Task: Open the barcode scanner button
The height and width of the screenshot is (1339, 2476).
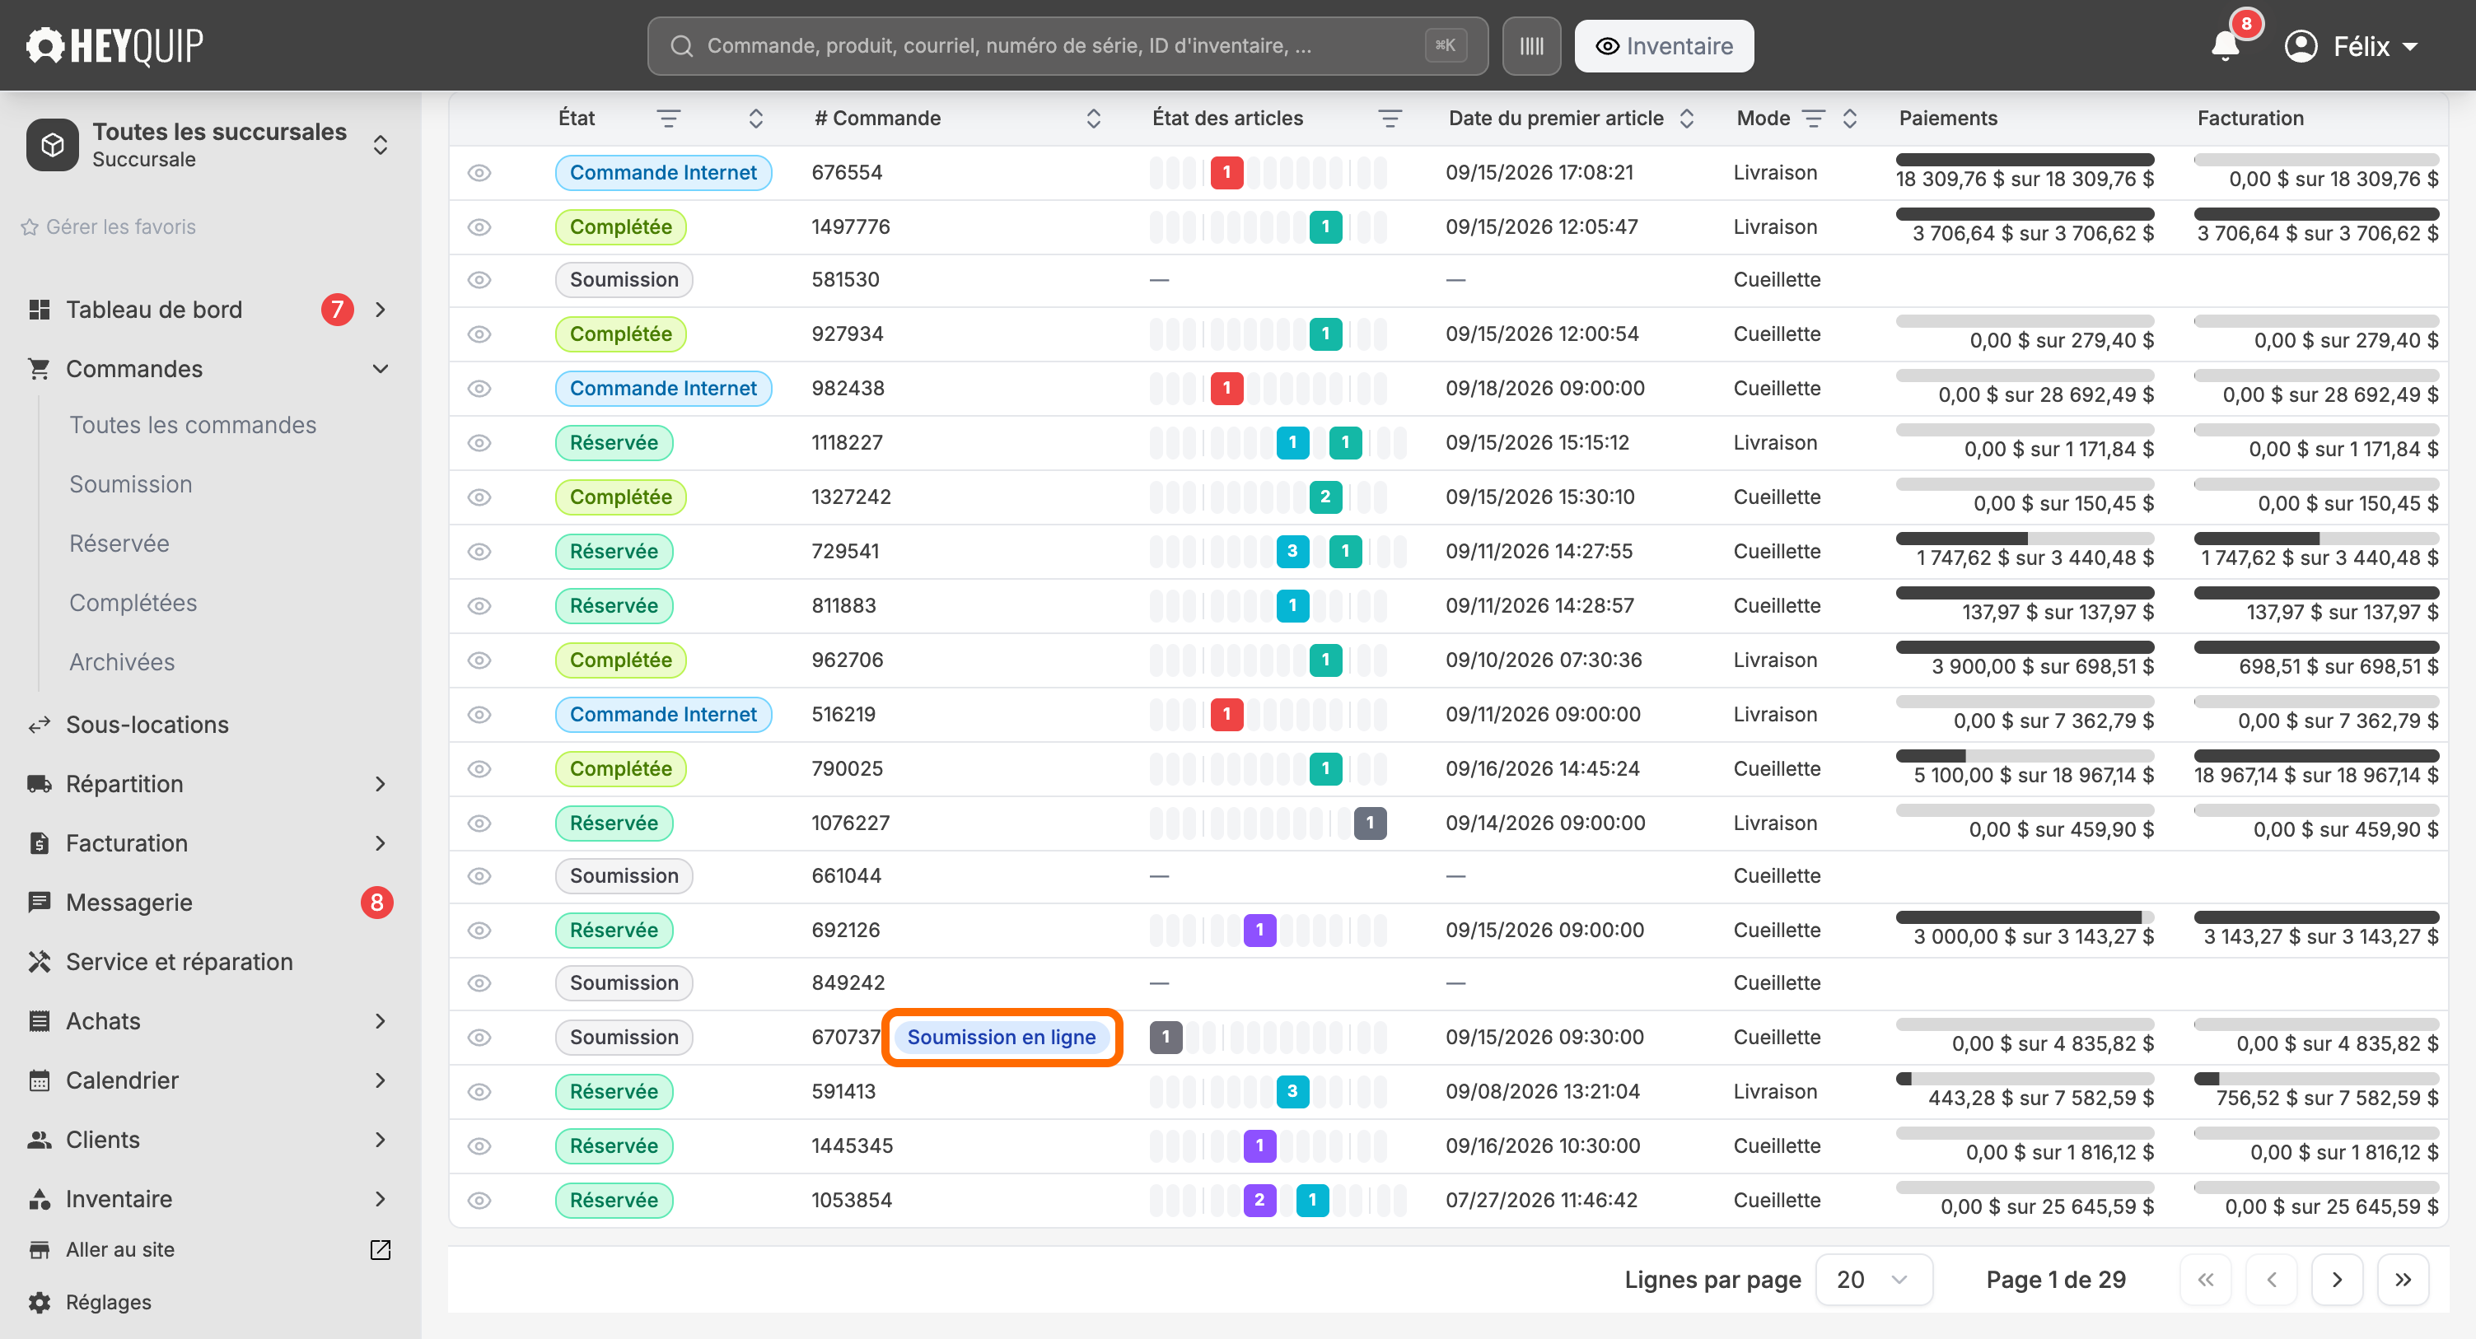Action: 1531,46
